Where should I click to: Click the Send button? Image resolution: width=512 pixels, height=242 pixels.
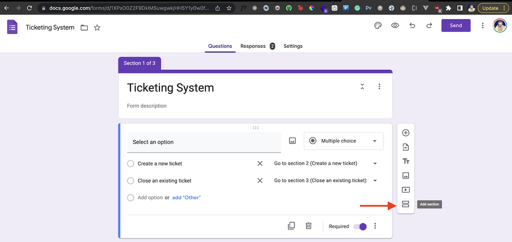click(x=456, y=25)
